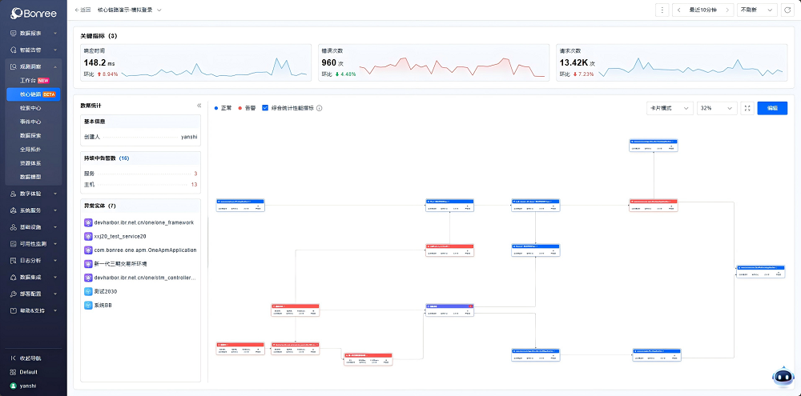801x396 pixels.
Task: Expand the 数字体验 sidebar menu
Action: (32, 194)
